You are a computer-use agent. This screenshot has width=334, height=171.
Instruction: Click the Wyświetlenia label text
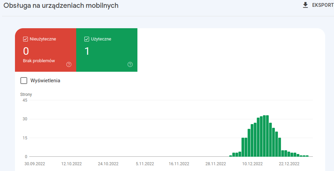click(x=45, y=81)
